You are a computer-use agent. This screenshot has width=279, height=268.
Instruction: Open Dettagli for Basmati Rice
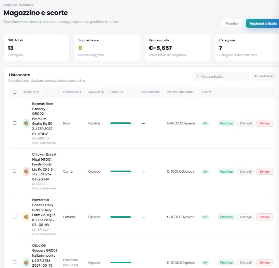click(x=246, y=123)
